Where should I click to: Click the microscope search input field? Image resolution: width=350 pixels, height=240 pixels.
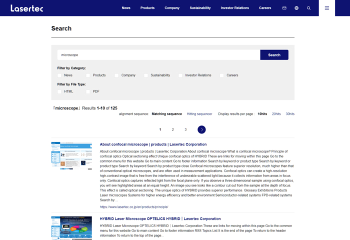158,55
